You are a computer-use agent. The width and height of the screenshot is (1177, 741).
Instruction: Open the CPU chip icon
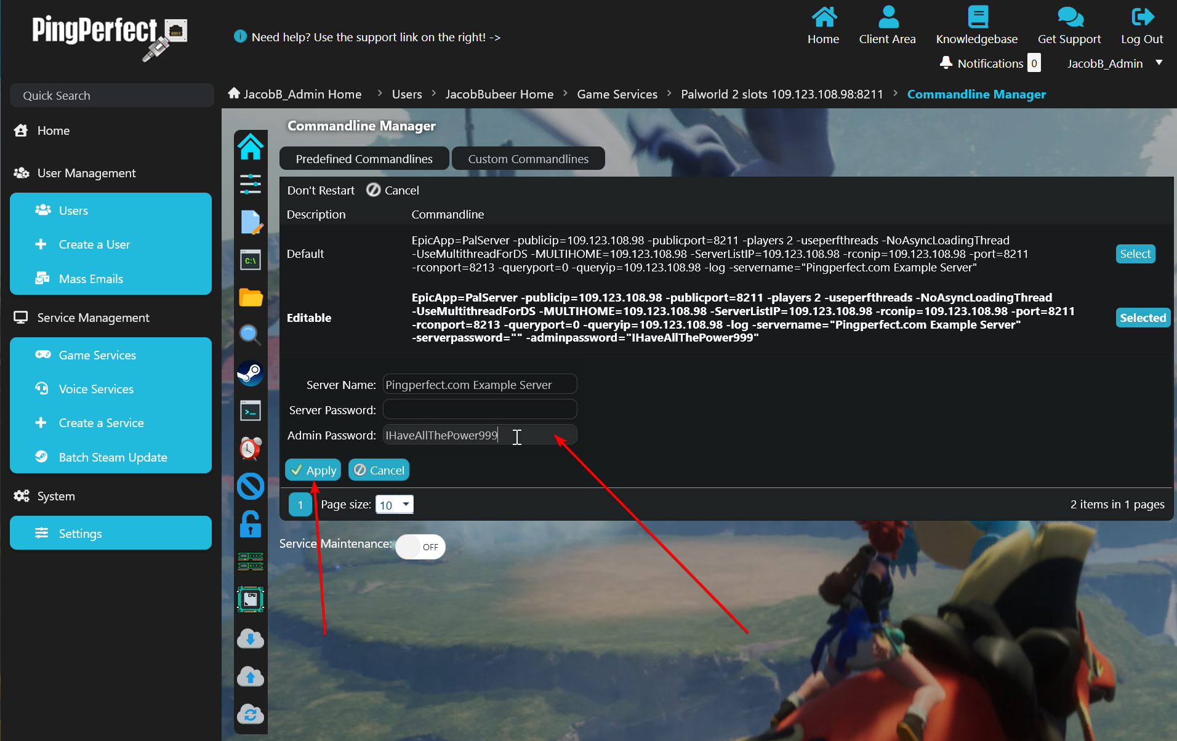[x=251, y=599]
